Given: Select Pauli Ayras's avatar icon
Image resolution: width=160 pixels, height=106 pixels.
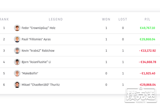Looking at the screenshot, I should pos(17,39).
